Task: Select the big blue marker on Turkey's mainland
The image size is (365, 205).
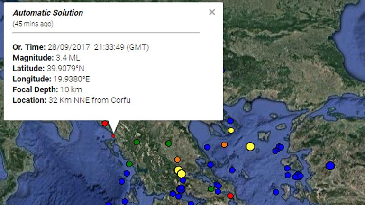Action: [x=330, y=166]
